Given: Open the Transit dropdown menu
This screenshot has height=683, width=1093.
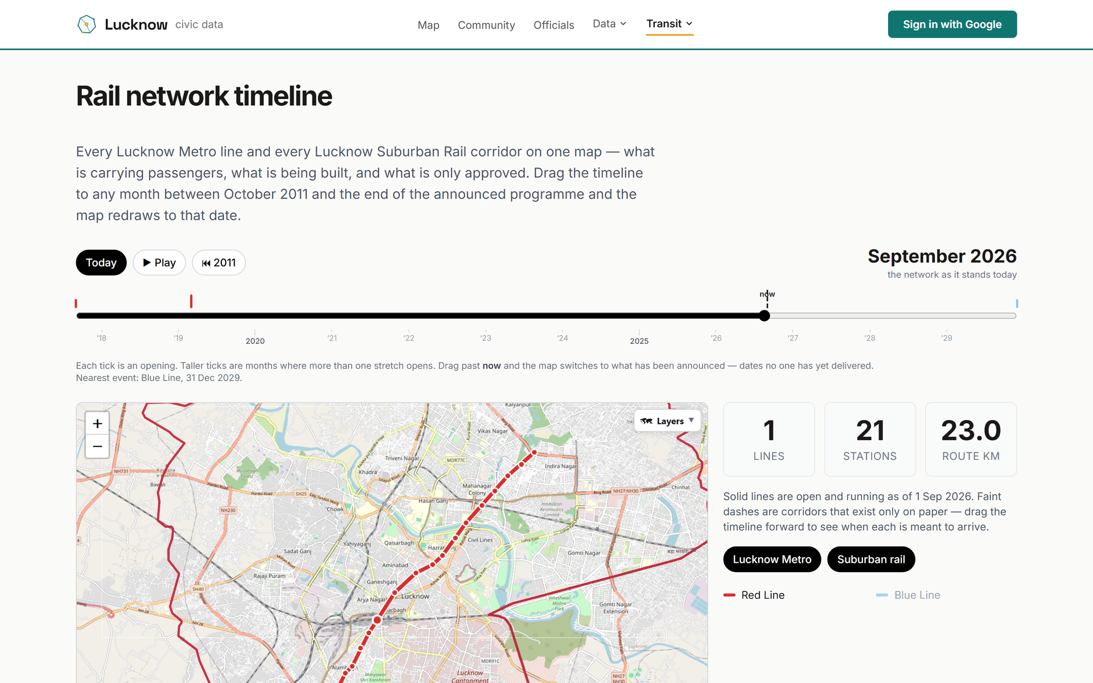Looking at the screenshot, I should point(669,24).
